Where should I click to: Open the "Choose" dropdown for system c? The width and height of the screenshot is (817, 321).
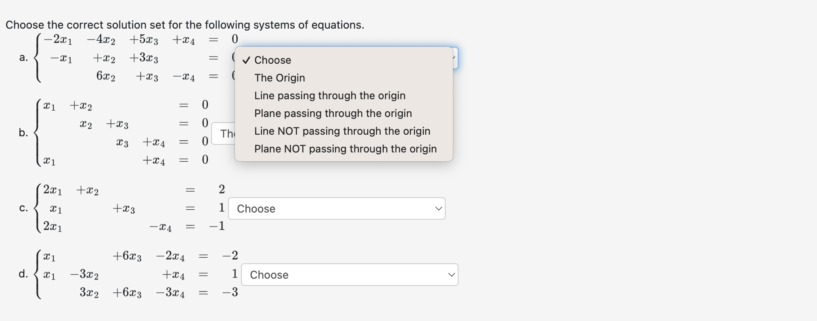(x=336, y=208)
